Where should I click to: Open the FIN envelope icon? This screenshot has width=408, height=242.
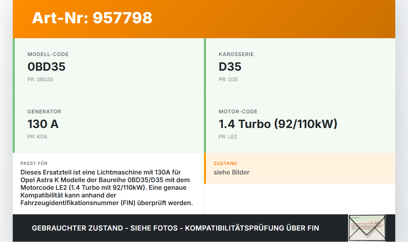367,228
